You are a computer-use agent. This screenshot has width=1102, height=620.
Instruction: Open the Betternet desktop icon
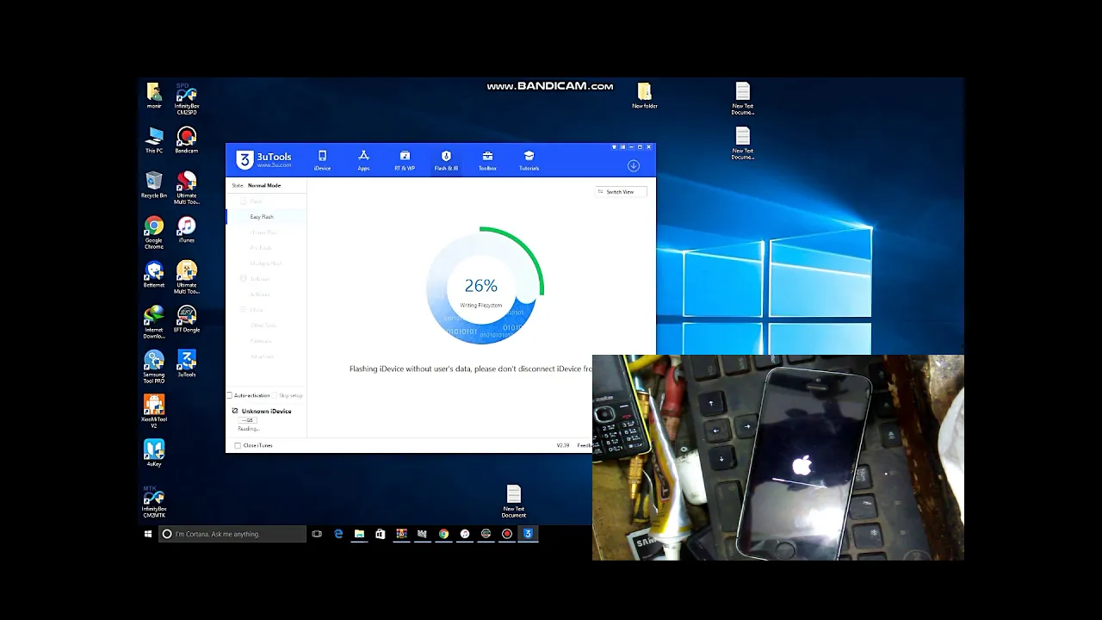tap(154, 275)
